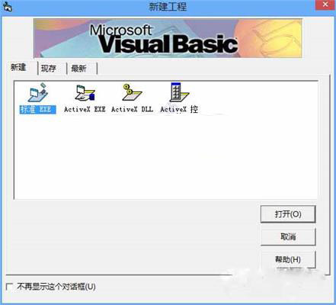Click the 取消 button

click(288, 237)
